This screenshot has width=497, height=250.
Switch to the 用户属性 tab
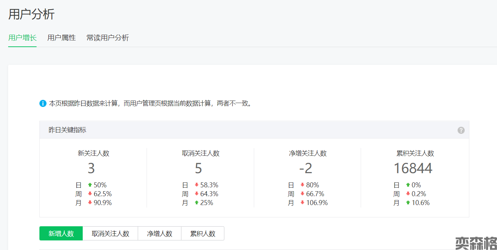click(x=61, y=38)
